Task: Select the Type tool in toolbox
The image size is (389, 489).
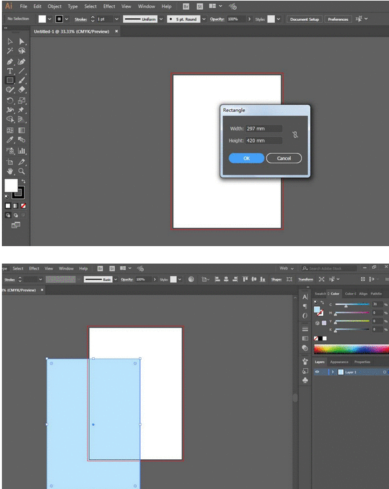Action: (10, 71)
